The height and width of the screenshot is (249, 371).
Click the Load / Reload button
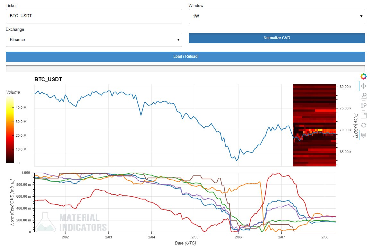point(185,56)
